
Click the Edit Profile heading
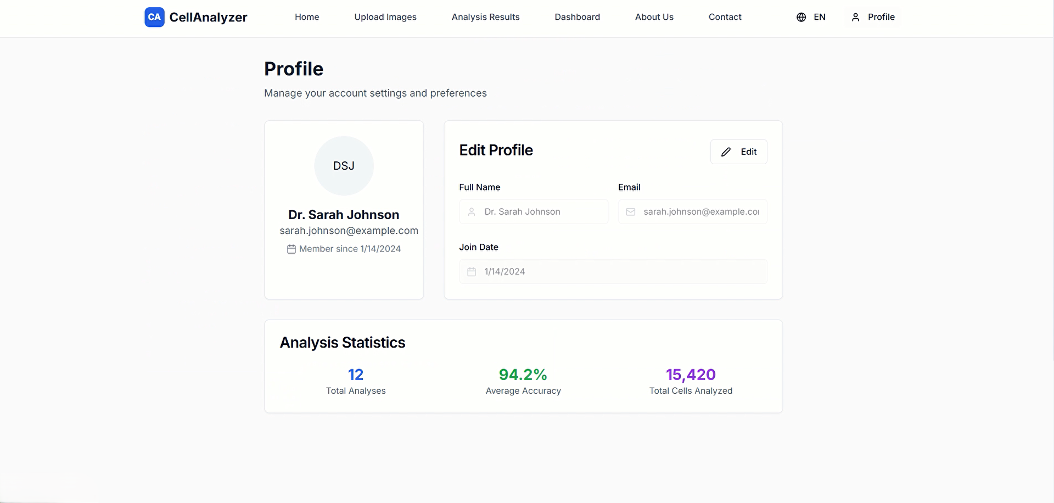coord(496,150)
